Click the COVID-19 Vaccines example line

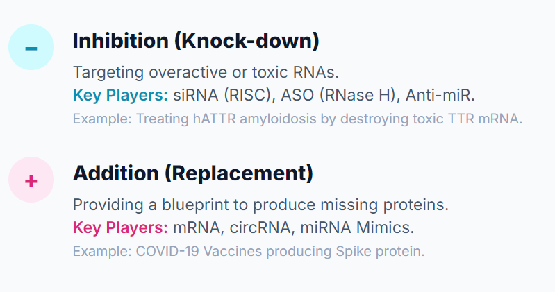pyautogui.click(x=249, y=251)
